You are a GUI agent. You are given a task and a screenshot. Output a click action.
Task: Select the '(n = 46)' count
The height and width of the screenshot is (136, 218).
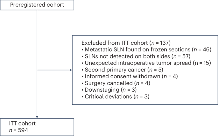[x=201, y=49]
